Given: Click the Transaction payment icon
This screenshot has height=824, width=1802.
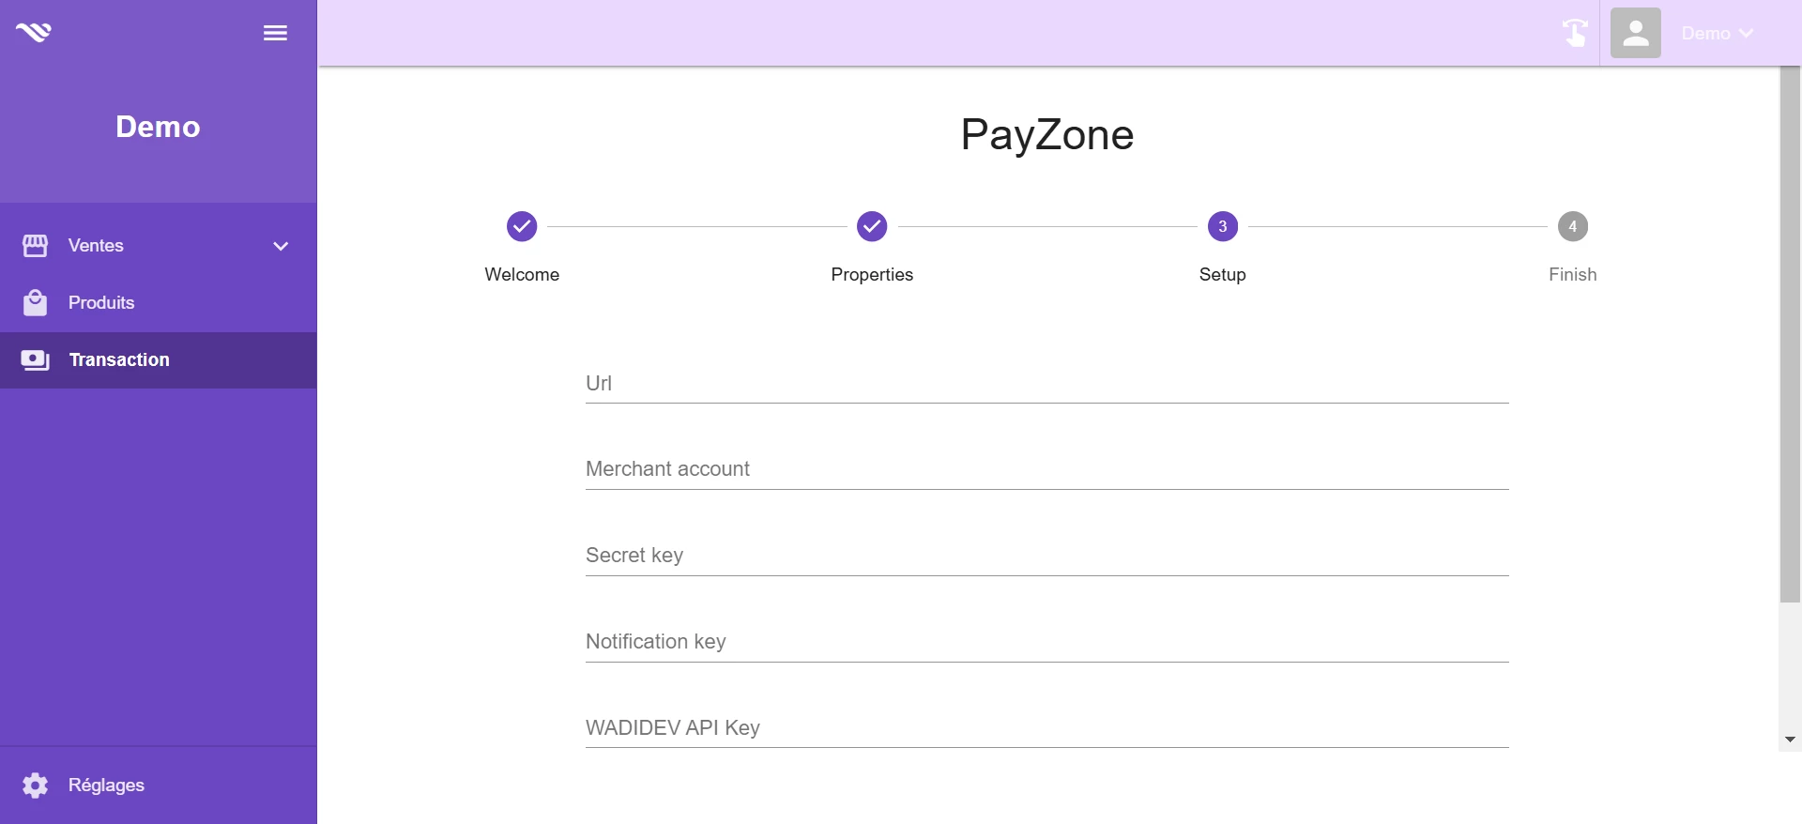Looking at the screenshot, I should 35,360.
